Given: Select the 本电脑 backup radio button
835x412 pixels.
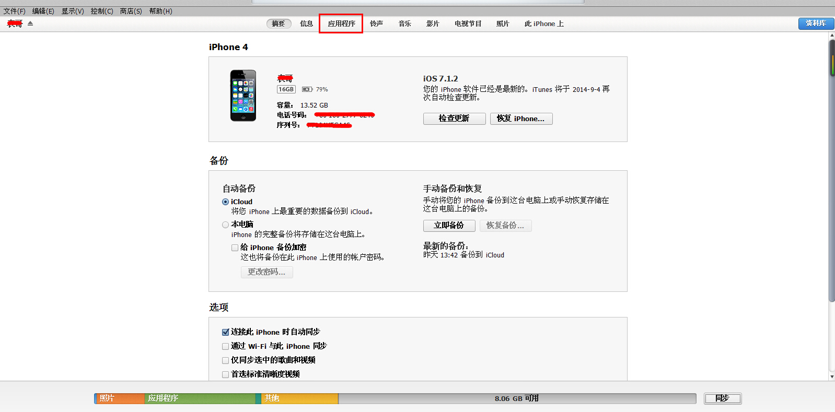Looking at the screenshot, I should [x=225, y=225].
